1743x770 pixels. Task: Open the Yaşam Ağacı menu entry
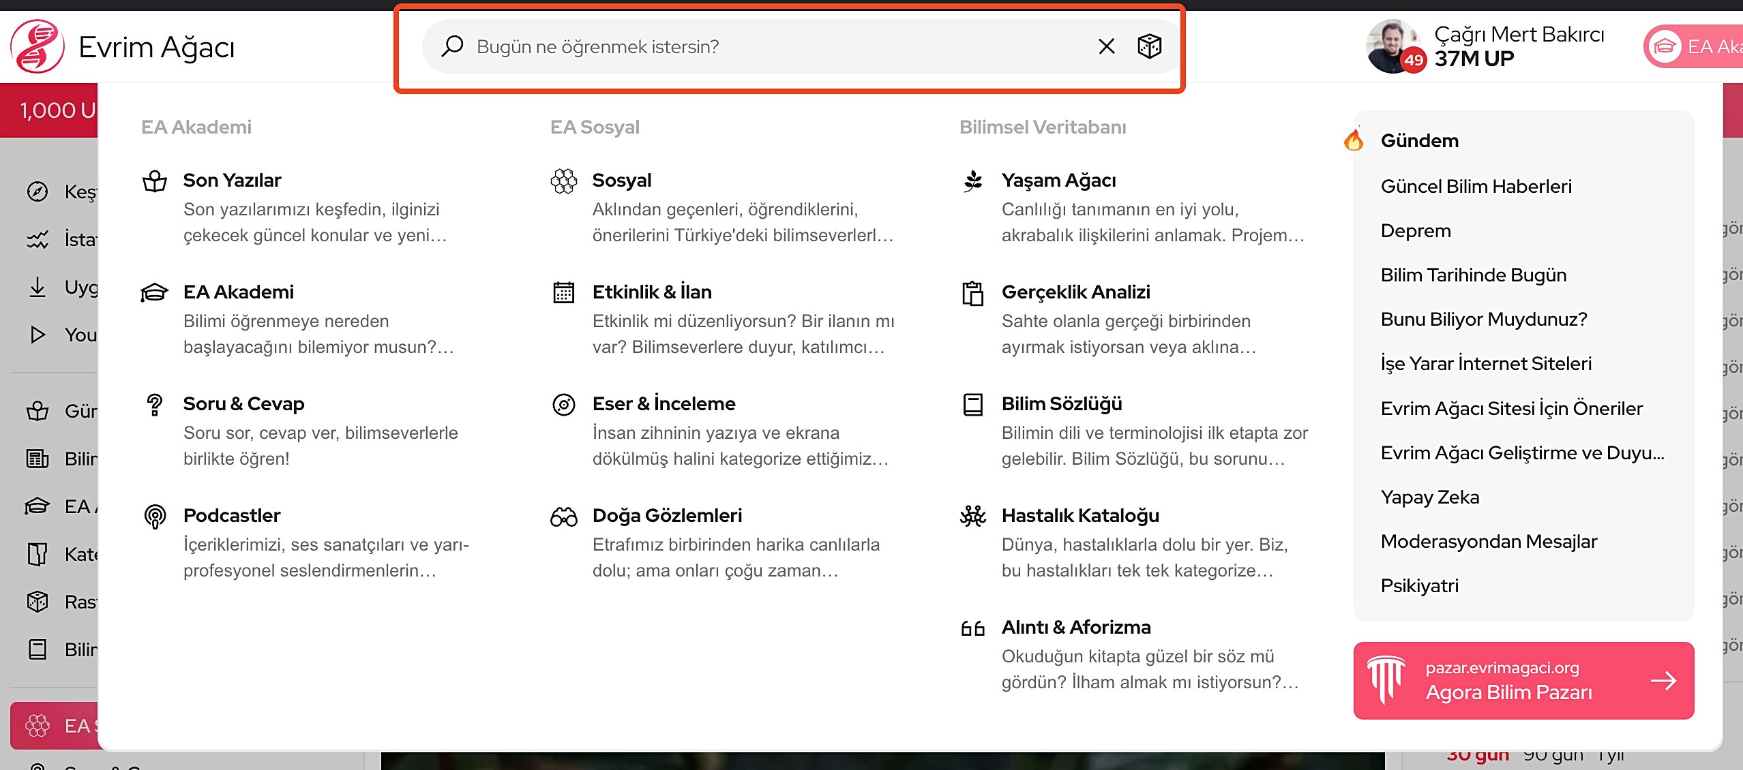pos(1058,181)
